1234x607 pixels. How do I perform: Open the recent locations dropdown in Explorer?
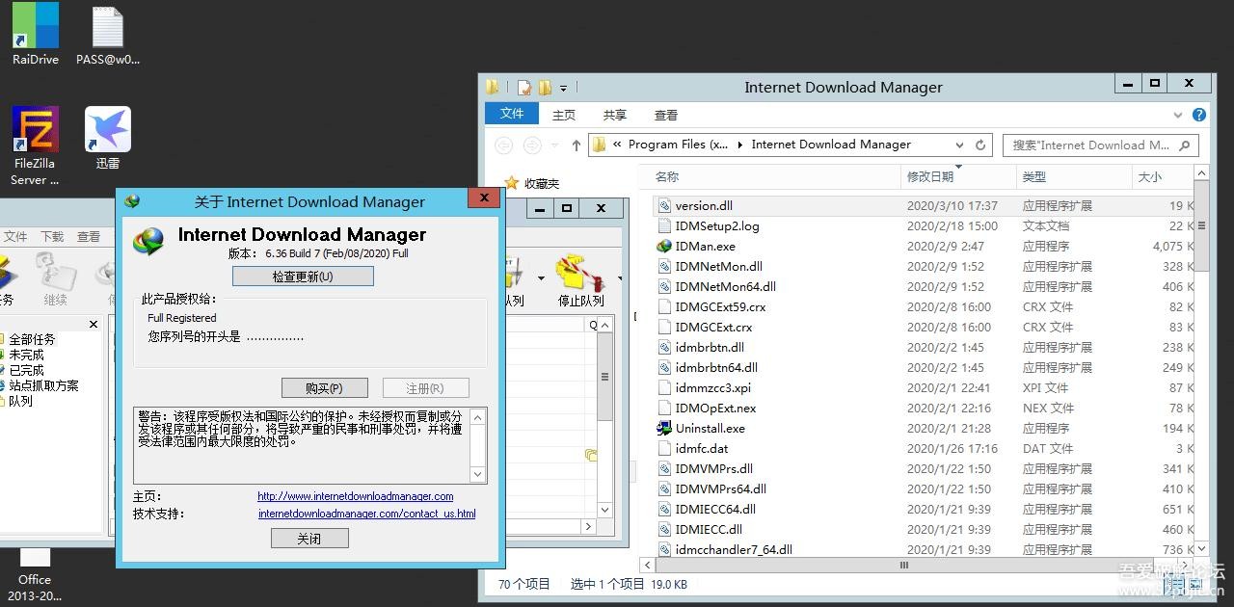[x=554, y=145]
